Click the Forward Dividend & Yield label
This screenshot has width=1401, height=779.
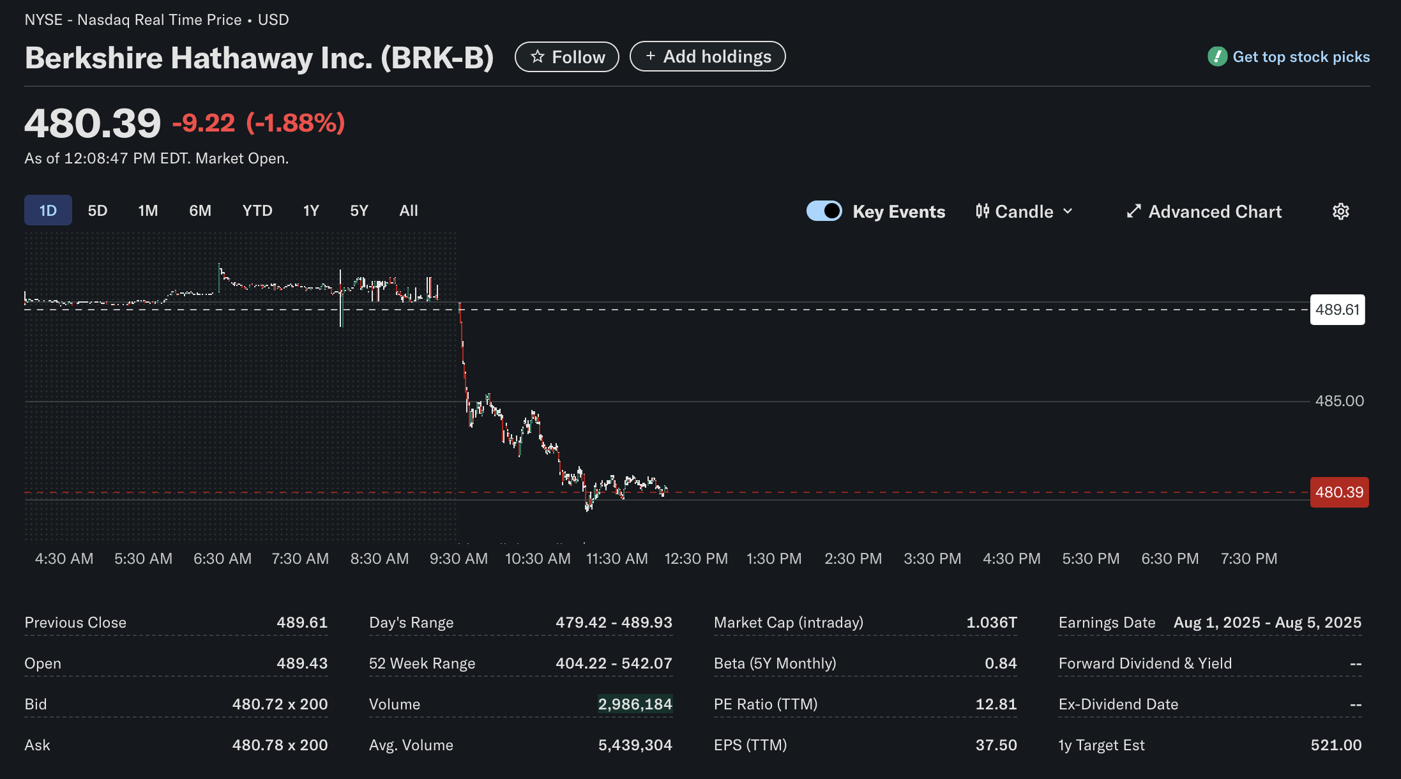(x=1145, y=663)
